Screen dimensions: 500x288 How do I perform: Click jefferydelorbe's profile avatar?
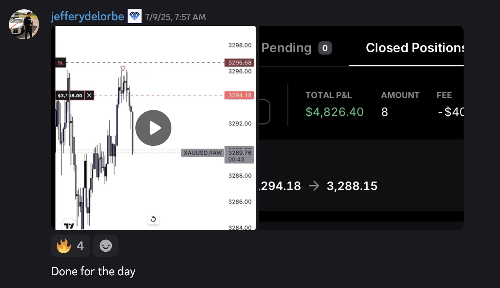[x=24, y=24]
